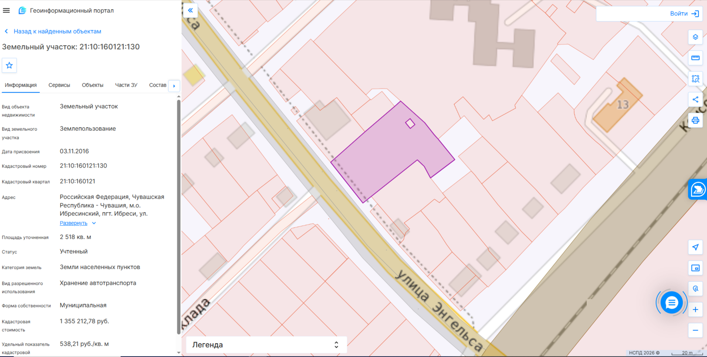Collapse the side panel with double-arrow button
Image resolution: width=707 pixels, height=357 pixels.
coord(190,10)
